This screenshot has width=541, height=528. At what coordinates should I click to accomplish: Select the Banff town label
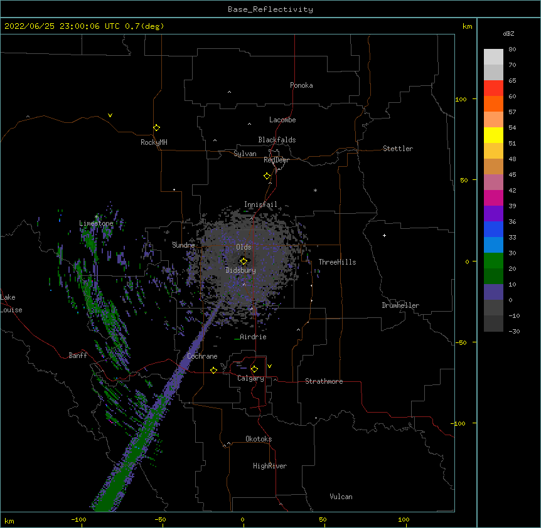[x=78, y=356]
